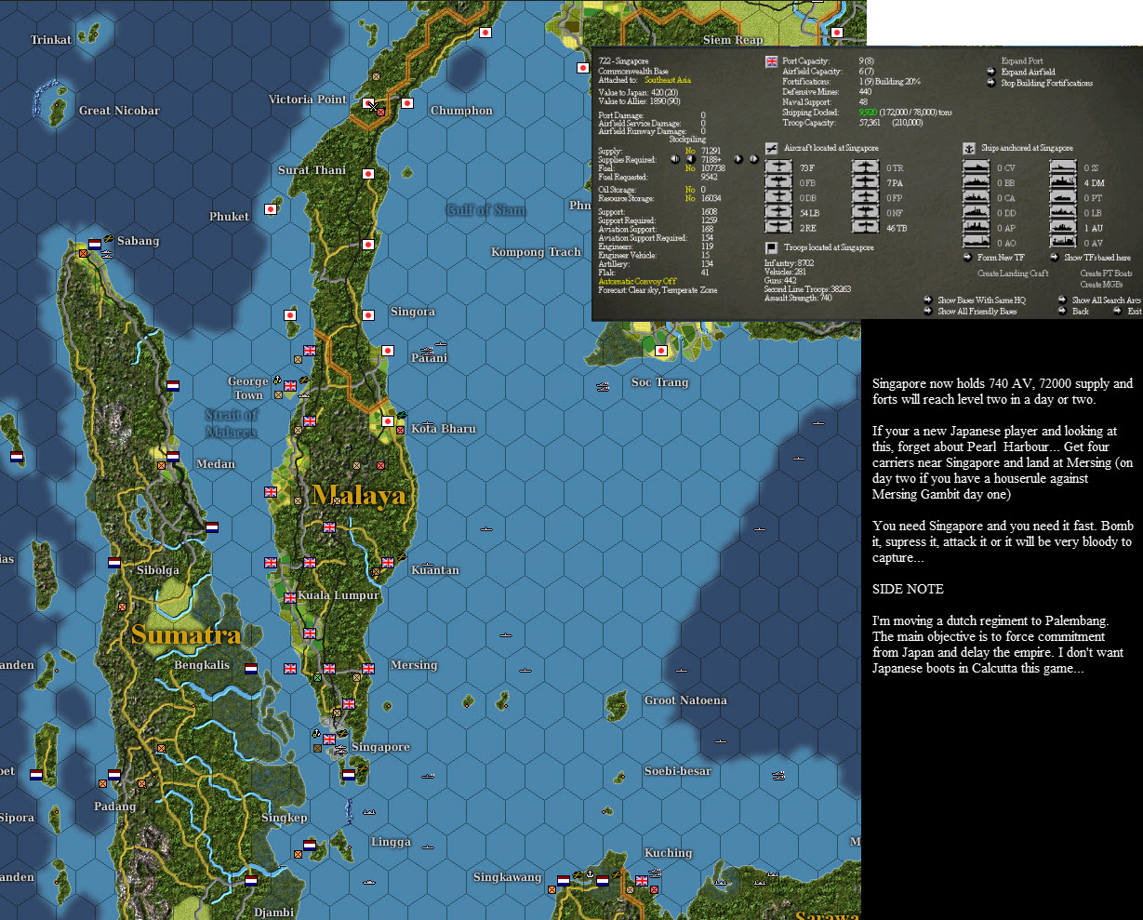Select the carrier (0 CV) ship icon
This screenshot has height=920, width=1143.
click(x=976, y=167)
